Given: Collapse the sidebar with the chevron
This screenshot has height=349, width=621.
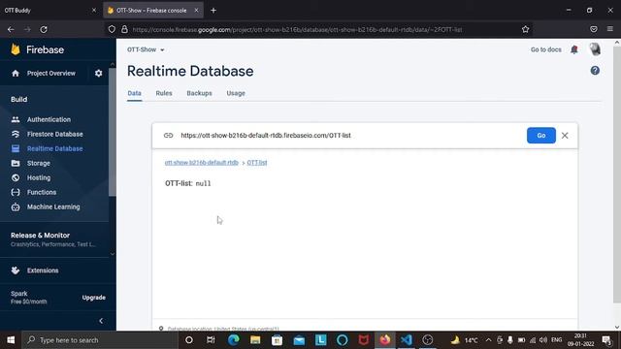Looking at the screenshot, I should pos(101,321).
